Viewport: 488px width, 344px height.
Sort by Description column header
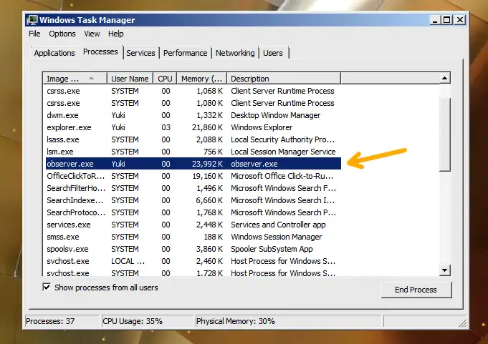[x=284, y=79]
